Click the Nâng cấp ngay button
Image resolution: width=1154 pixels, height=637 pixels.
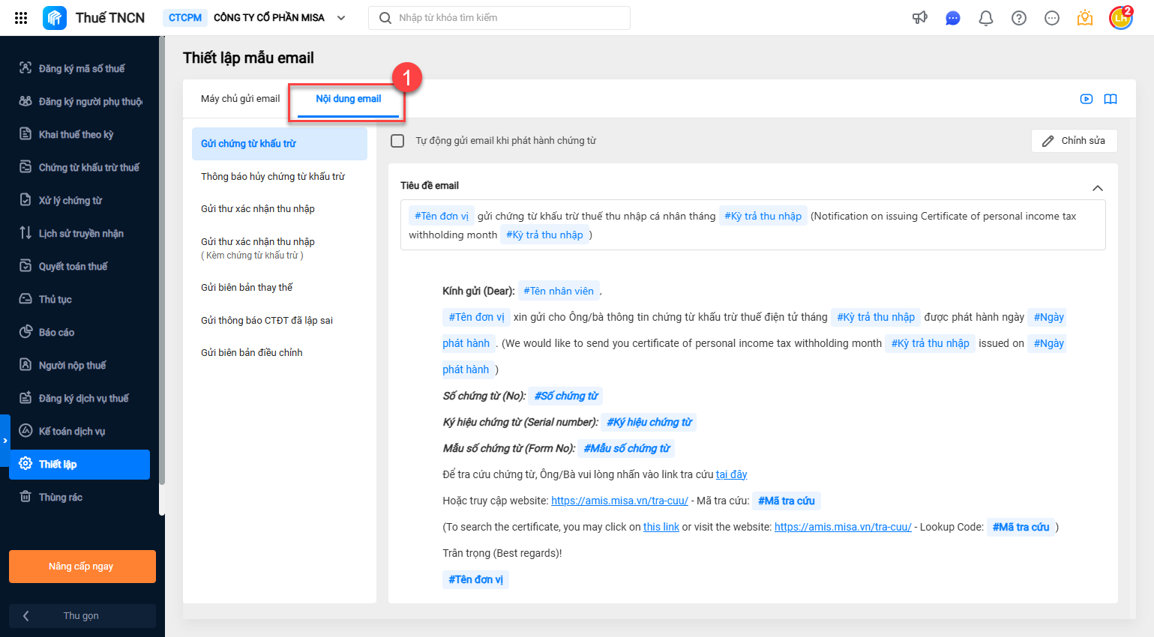82,567
